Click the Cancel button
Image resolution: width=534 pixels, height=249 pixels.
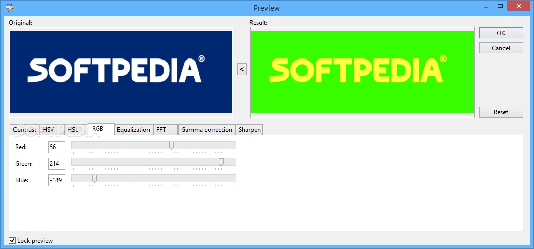click(501, 48)
